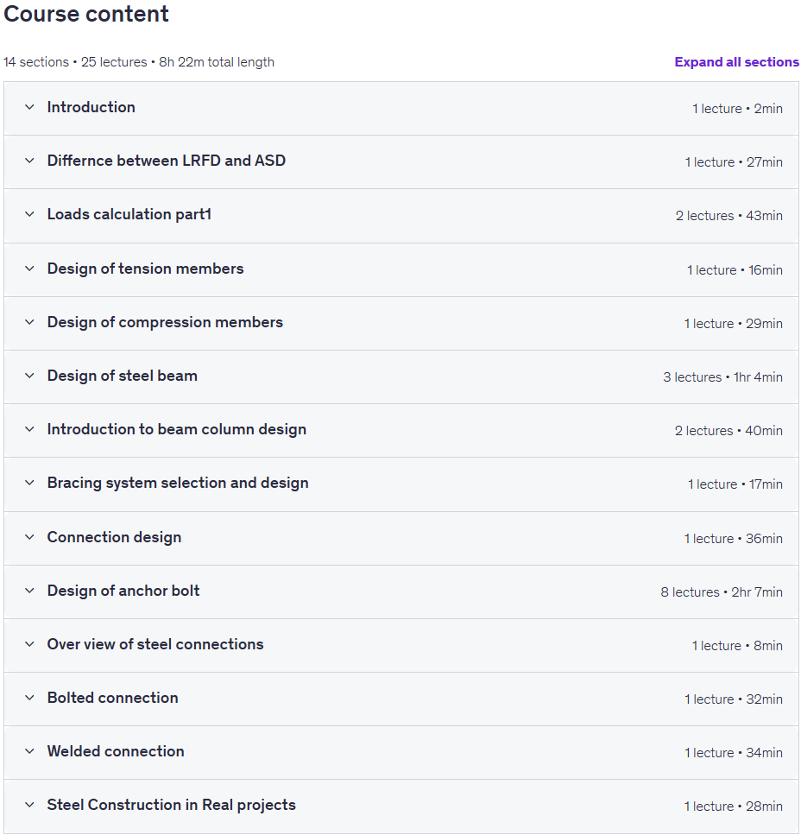Image resolution: width=801 pixels, height=835 pixels.
Task: Expand the Design of steel beam chevron
Action: 30,376
